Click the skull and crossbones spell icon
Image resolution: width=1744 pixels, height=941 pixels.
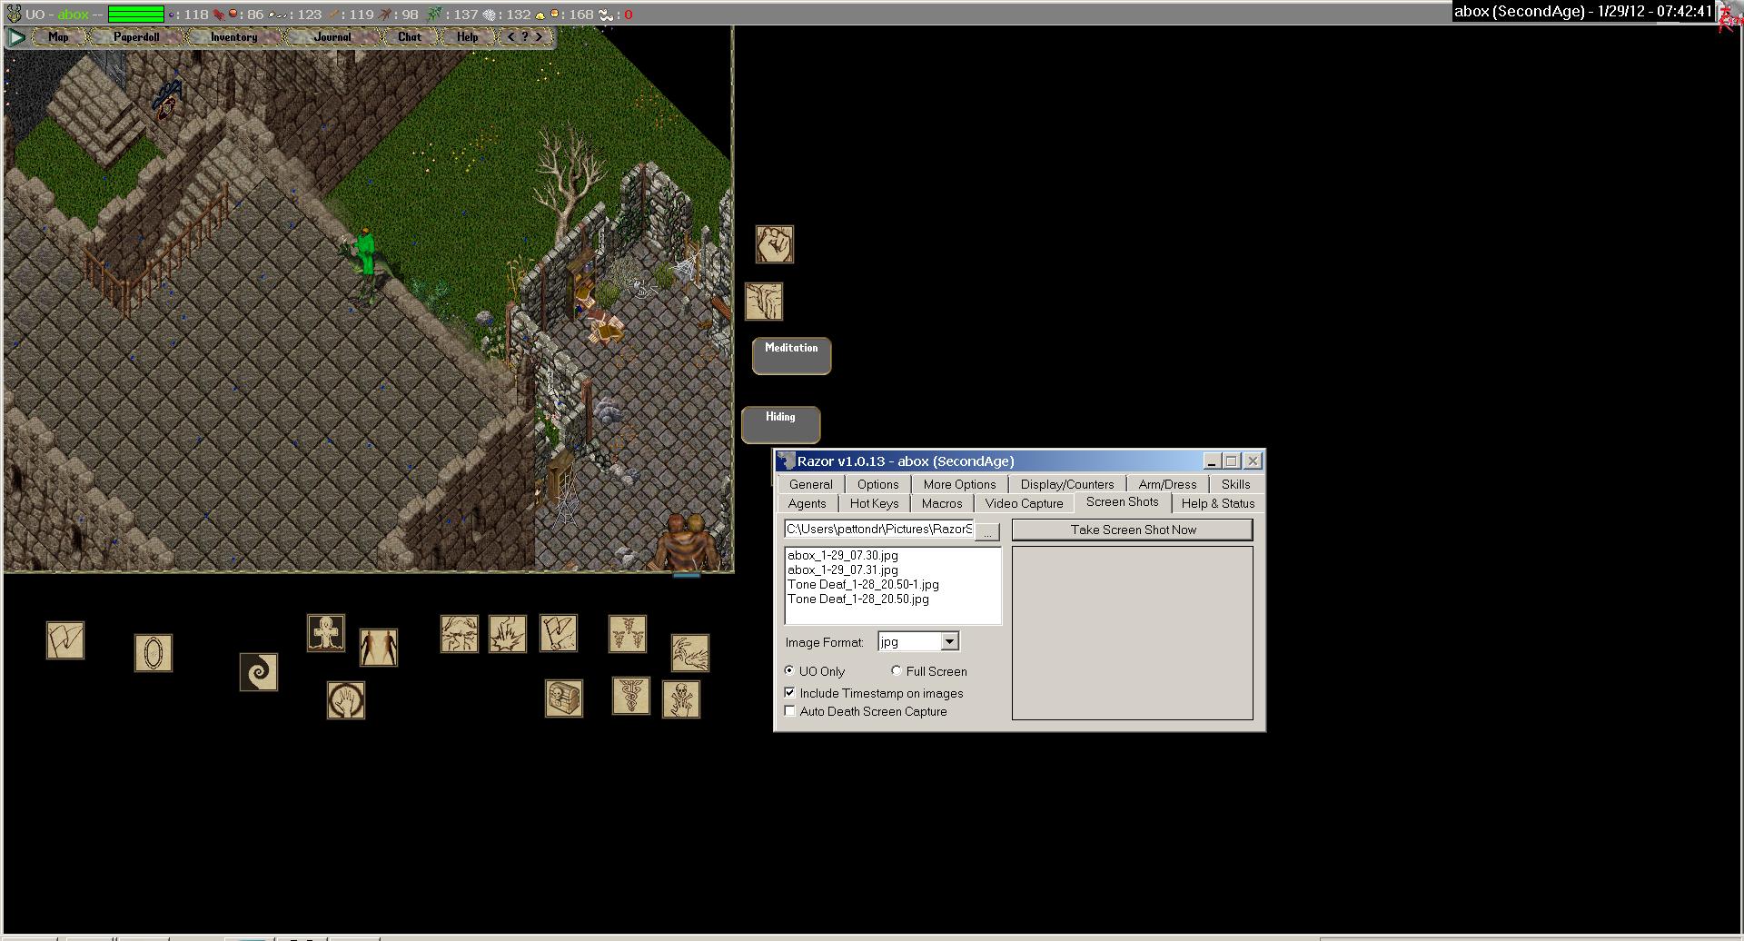click(x=680, y=699)
